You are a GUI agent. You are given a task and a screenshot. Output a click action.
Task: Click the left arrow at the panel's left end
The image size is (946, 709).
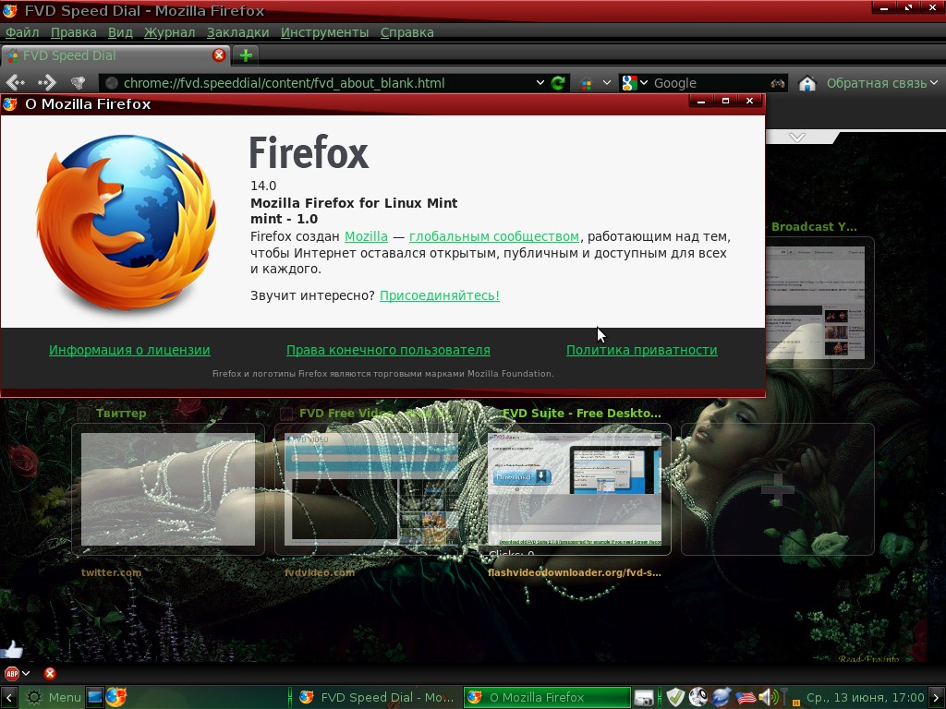9,698
